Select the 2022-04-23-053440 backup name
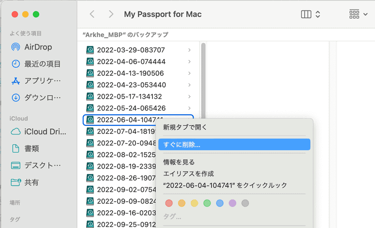 (131, 85)
